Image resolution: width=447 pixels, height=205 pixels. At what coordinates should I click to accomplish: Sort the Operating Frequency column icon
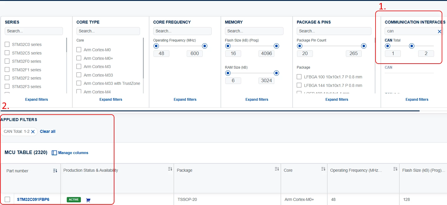[395, 169]
